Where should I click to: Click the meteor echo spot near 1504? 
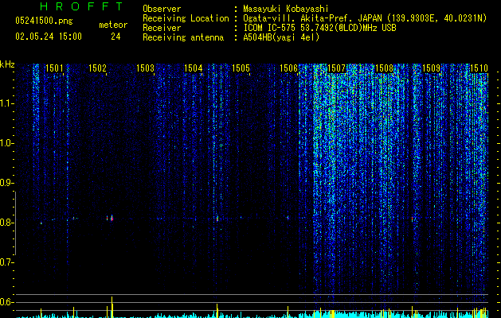217,219
